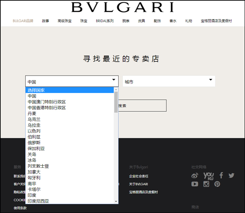Open the Pinterest icon
245x213 pixels.
pyautogui.click(x=217, y=184)
